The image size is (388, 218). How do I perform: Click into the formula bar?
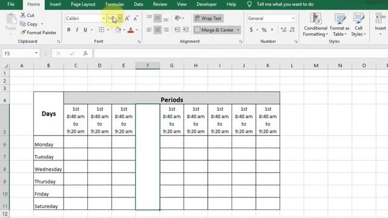tap(241, 53)
